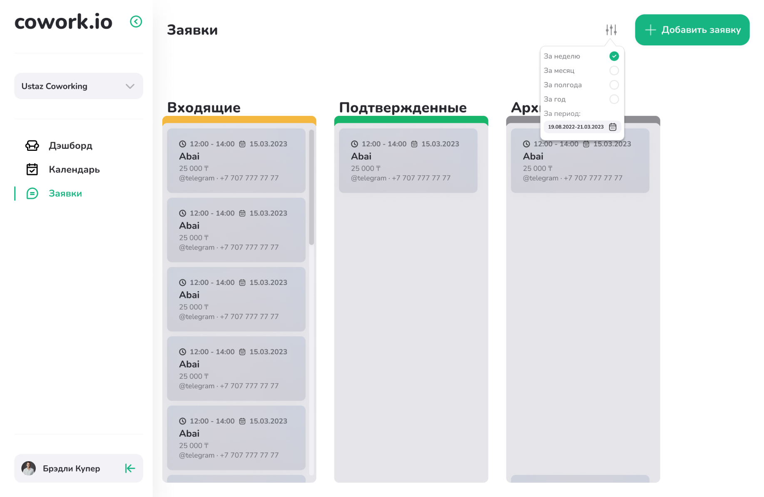This screenshot has width=764, height=497.
Task: Click Брэдли Купер profile avatar
Action: [x=29, y=469]
